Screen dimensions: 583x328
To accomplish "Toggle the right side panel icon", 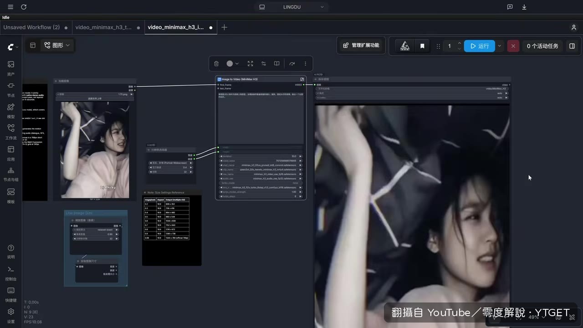I will tap(572, 46).
